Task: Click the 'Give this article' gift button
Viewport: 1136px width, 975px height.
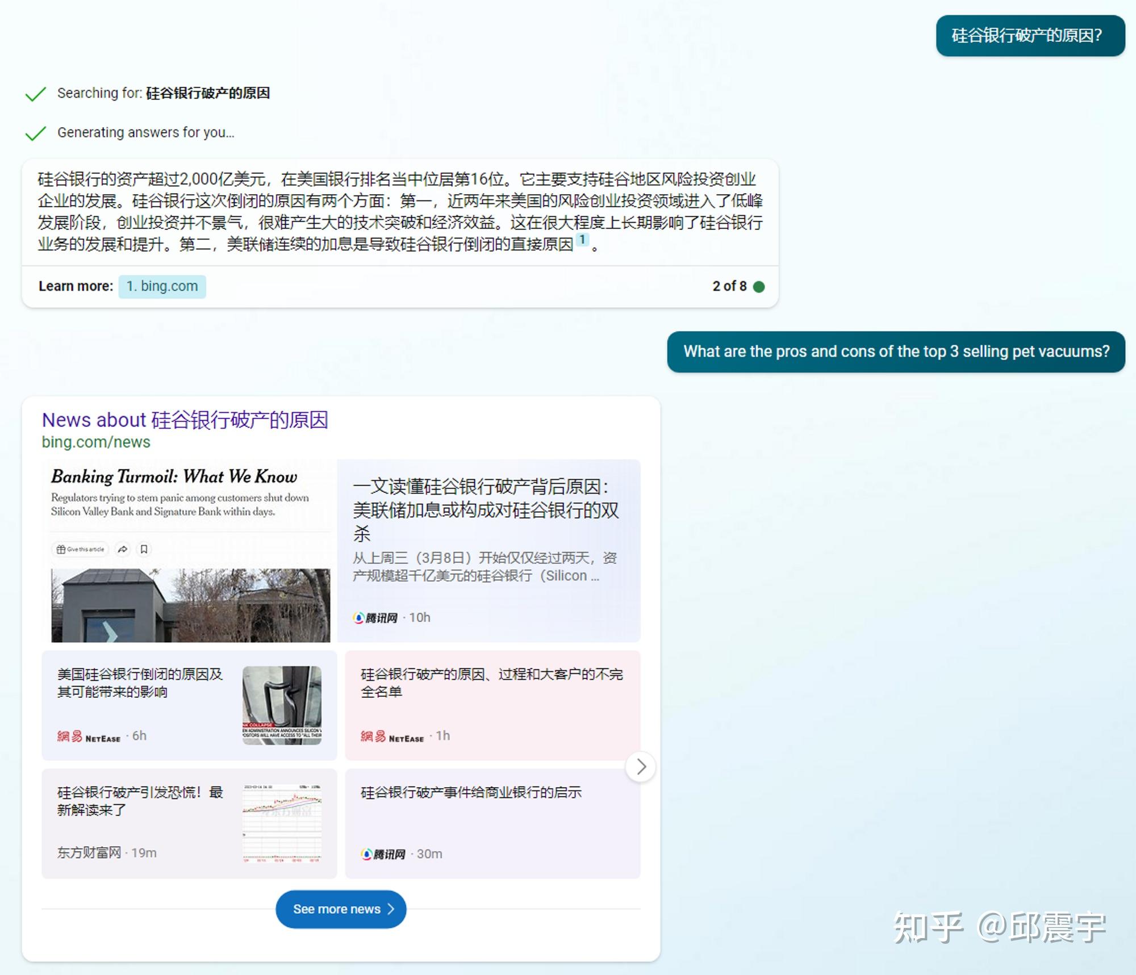Action: click(80, 549)
